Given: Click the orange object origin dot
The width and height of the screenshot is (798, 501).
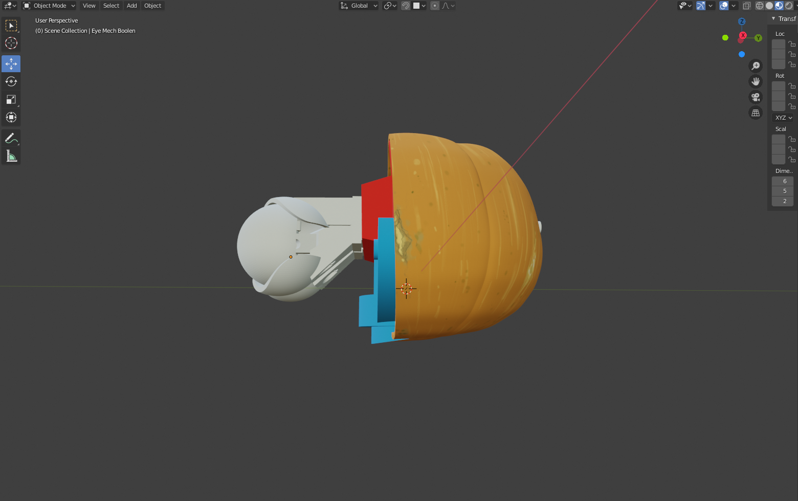Looking at the screenshot, I should tap(291, 257).
